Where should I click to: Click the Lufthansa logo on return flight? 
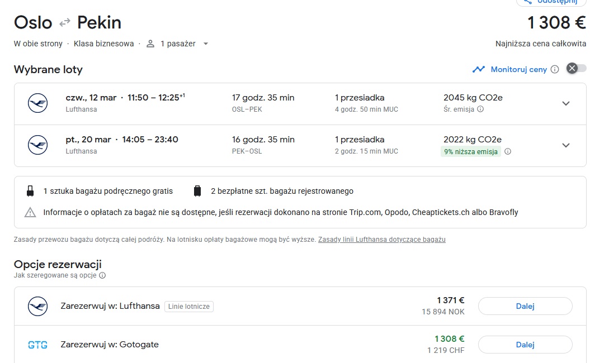[37, 145]
